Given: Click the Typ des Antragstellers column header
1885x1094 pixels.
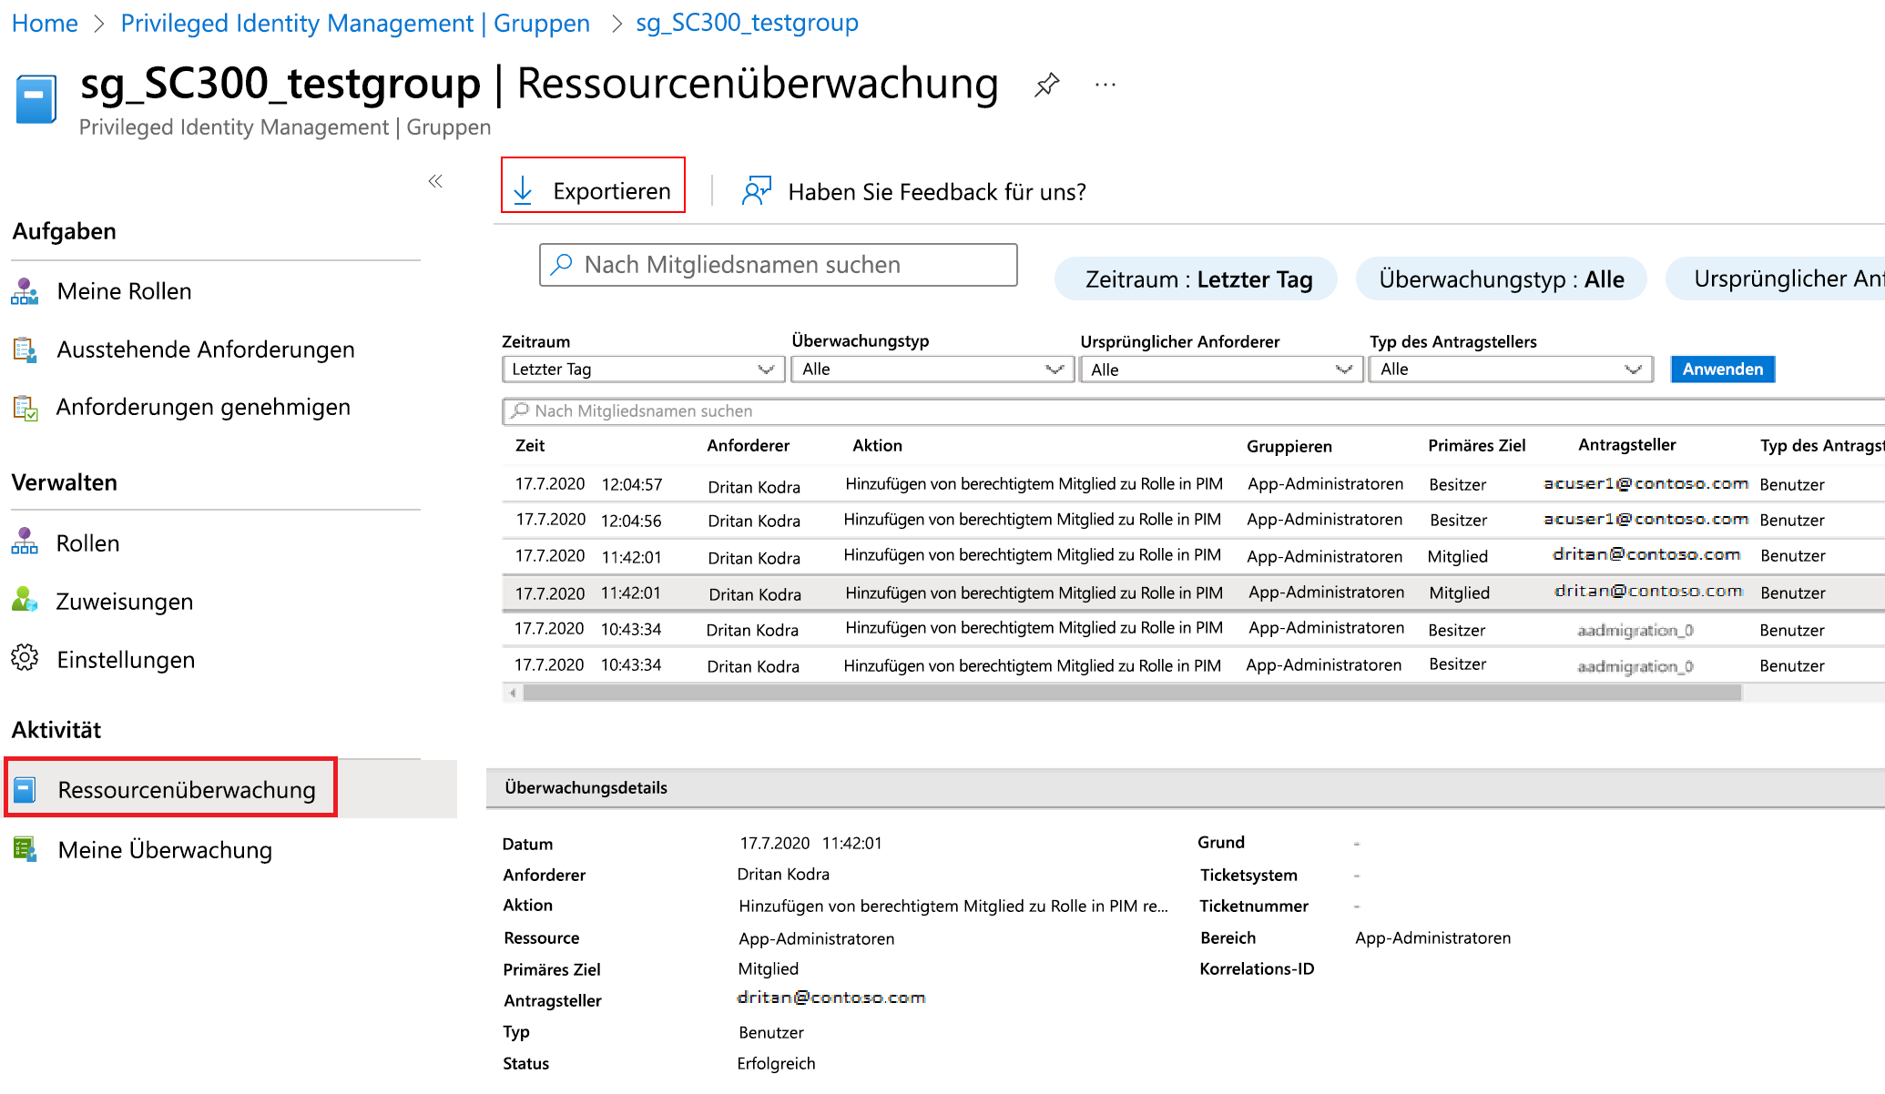Looking at the screenshot, I should click(x=1822, y=445).
